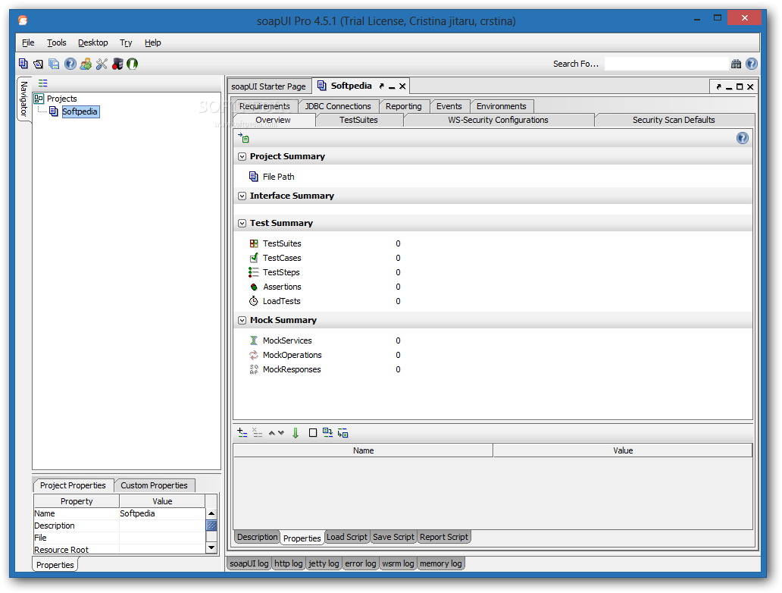Click the properties table scrollbar down arrow
The width and height of the screenshot is (782, 593).
tap(211, 548)
